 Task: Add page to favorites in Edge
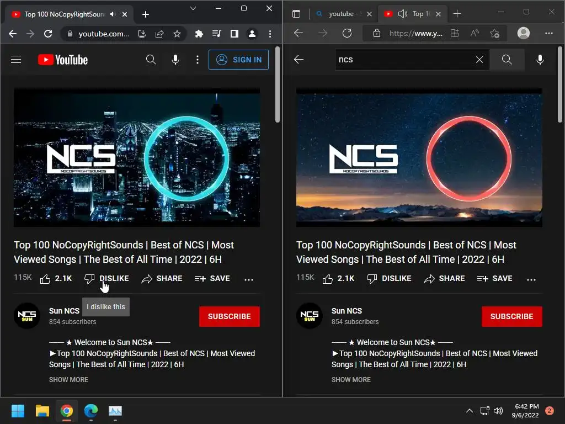495,34
